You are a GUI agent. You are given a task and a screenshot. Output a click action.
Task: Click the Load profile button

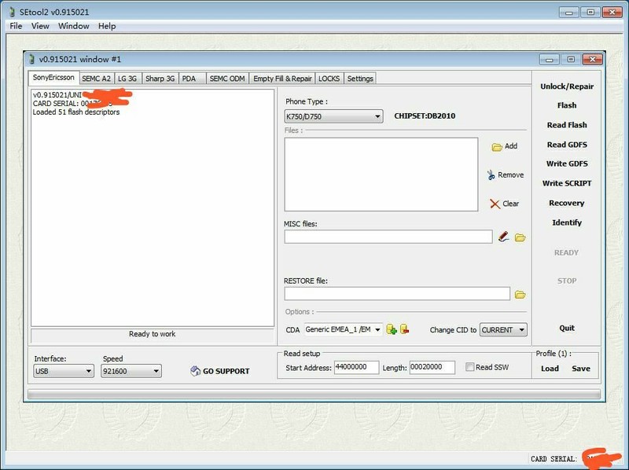pos(550,369)
